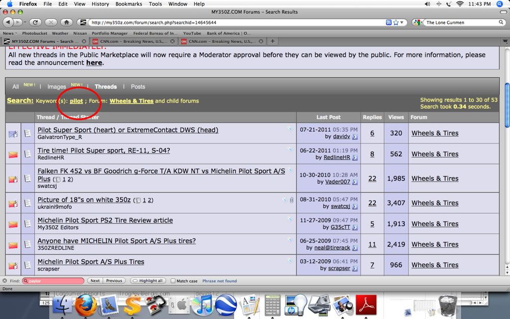This screenshot has height=319, width=510.
Task: Enable the Match case checkbox
Action: coord(173,281)
